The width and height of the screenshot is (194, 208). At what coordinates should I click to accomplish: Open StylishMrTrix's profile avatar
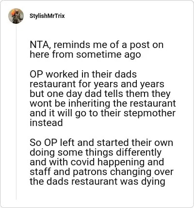point(16,16)
